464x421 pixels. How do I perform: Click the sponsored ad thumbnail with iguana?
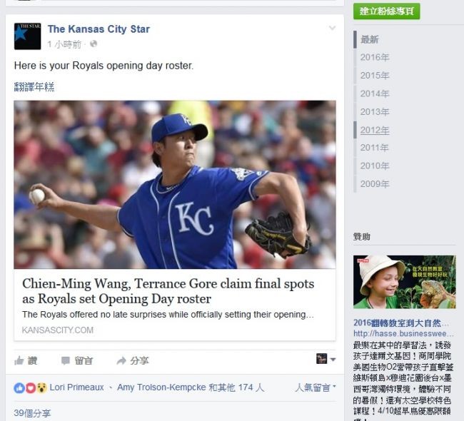(405, 282)
